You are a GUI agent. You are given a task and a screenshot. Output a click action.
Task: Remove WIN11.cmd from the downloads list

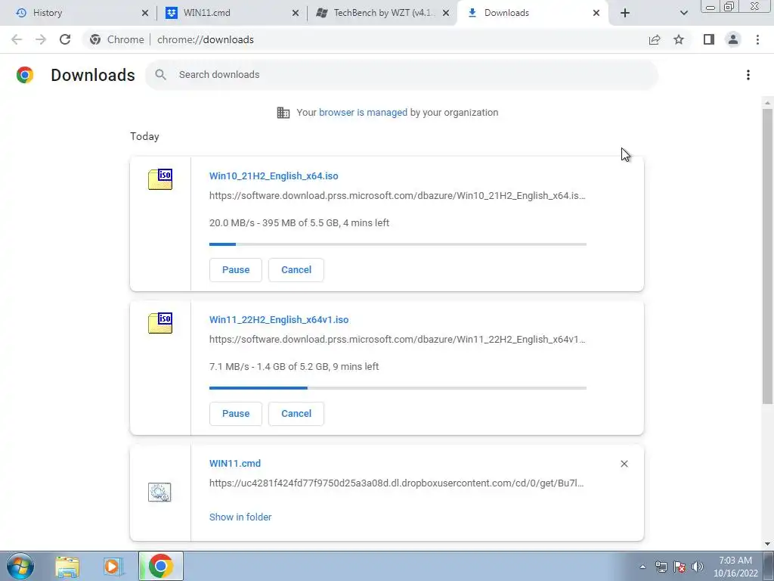click(x=624, y=464)
